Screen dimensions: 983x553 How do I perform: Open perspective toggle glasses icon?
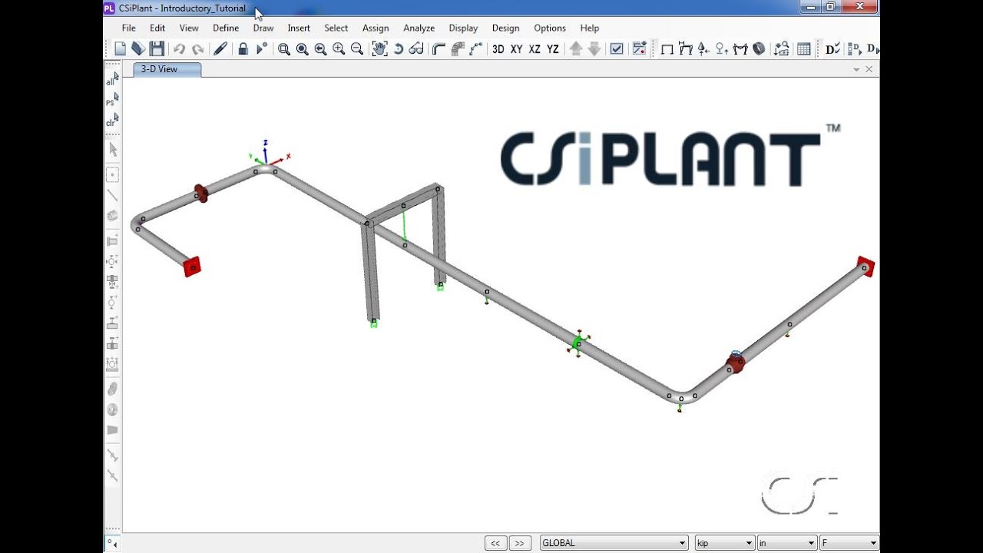coord(416,49)
